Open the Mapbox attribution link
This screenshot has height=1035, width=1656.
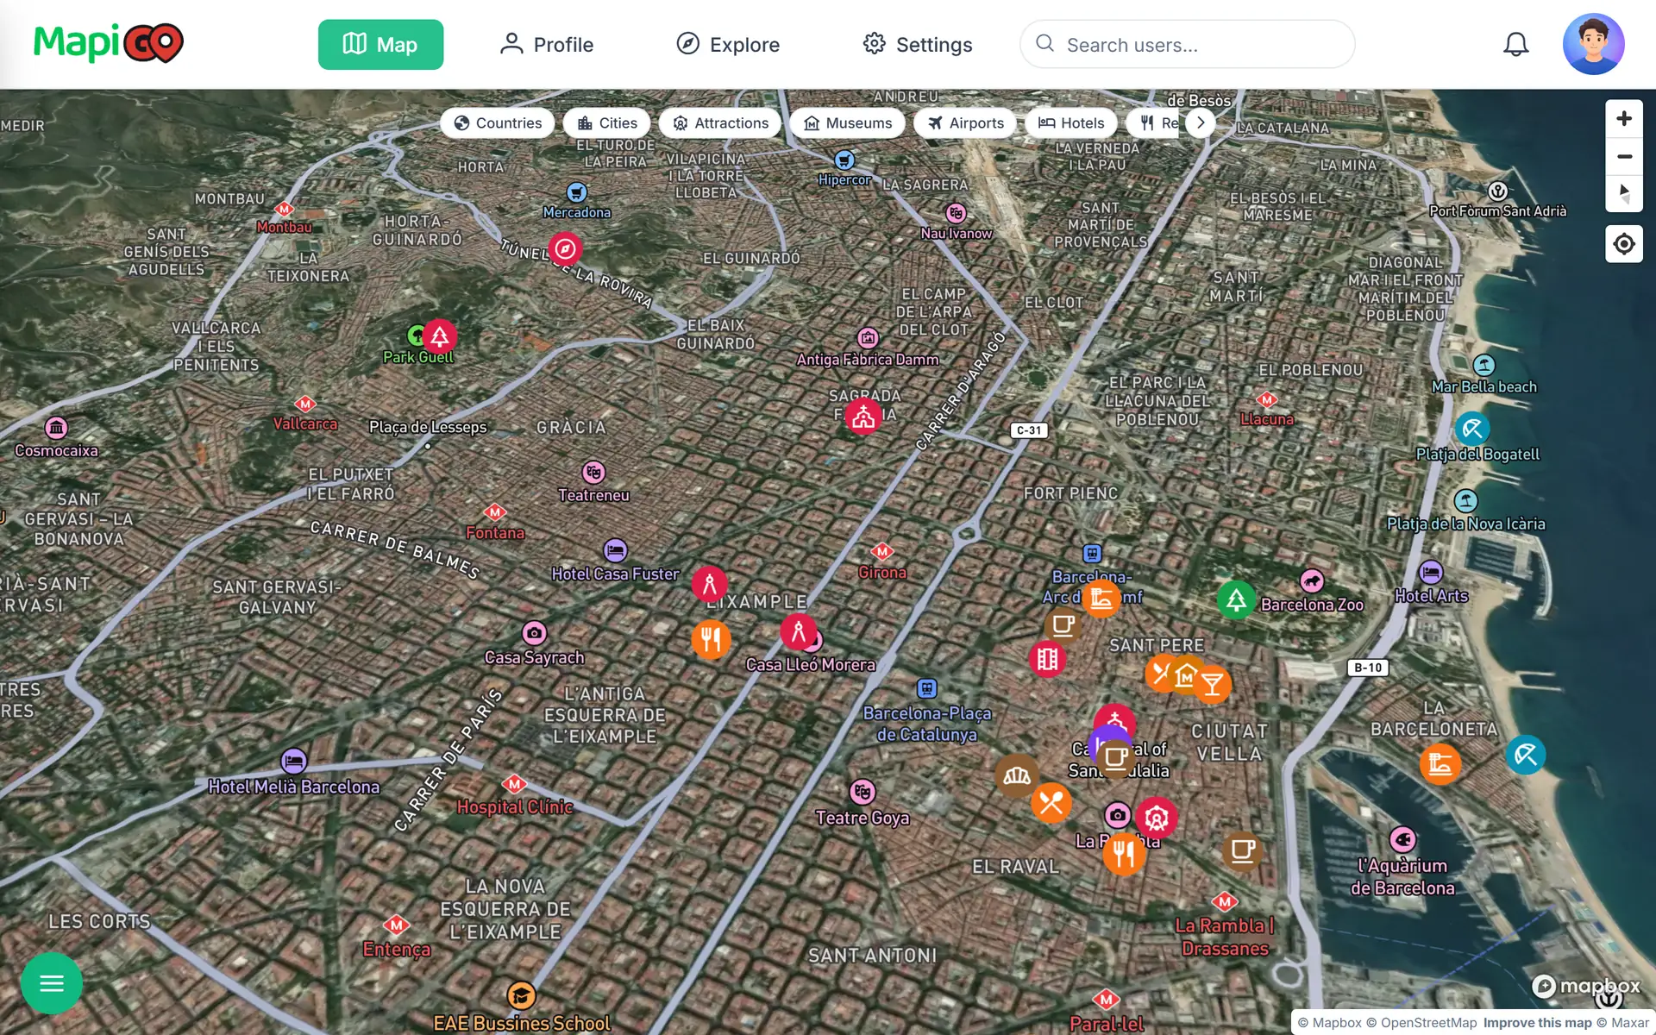[x=1330, y=1023]
